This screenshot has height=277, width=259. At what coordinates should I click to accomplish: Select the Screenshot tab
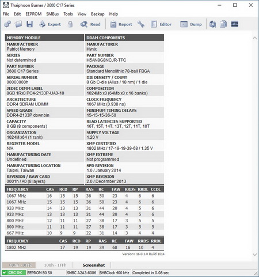[94, 265]
